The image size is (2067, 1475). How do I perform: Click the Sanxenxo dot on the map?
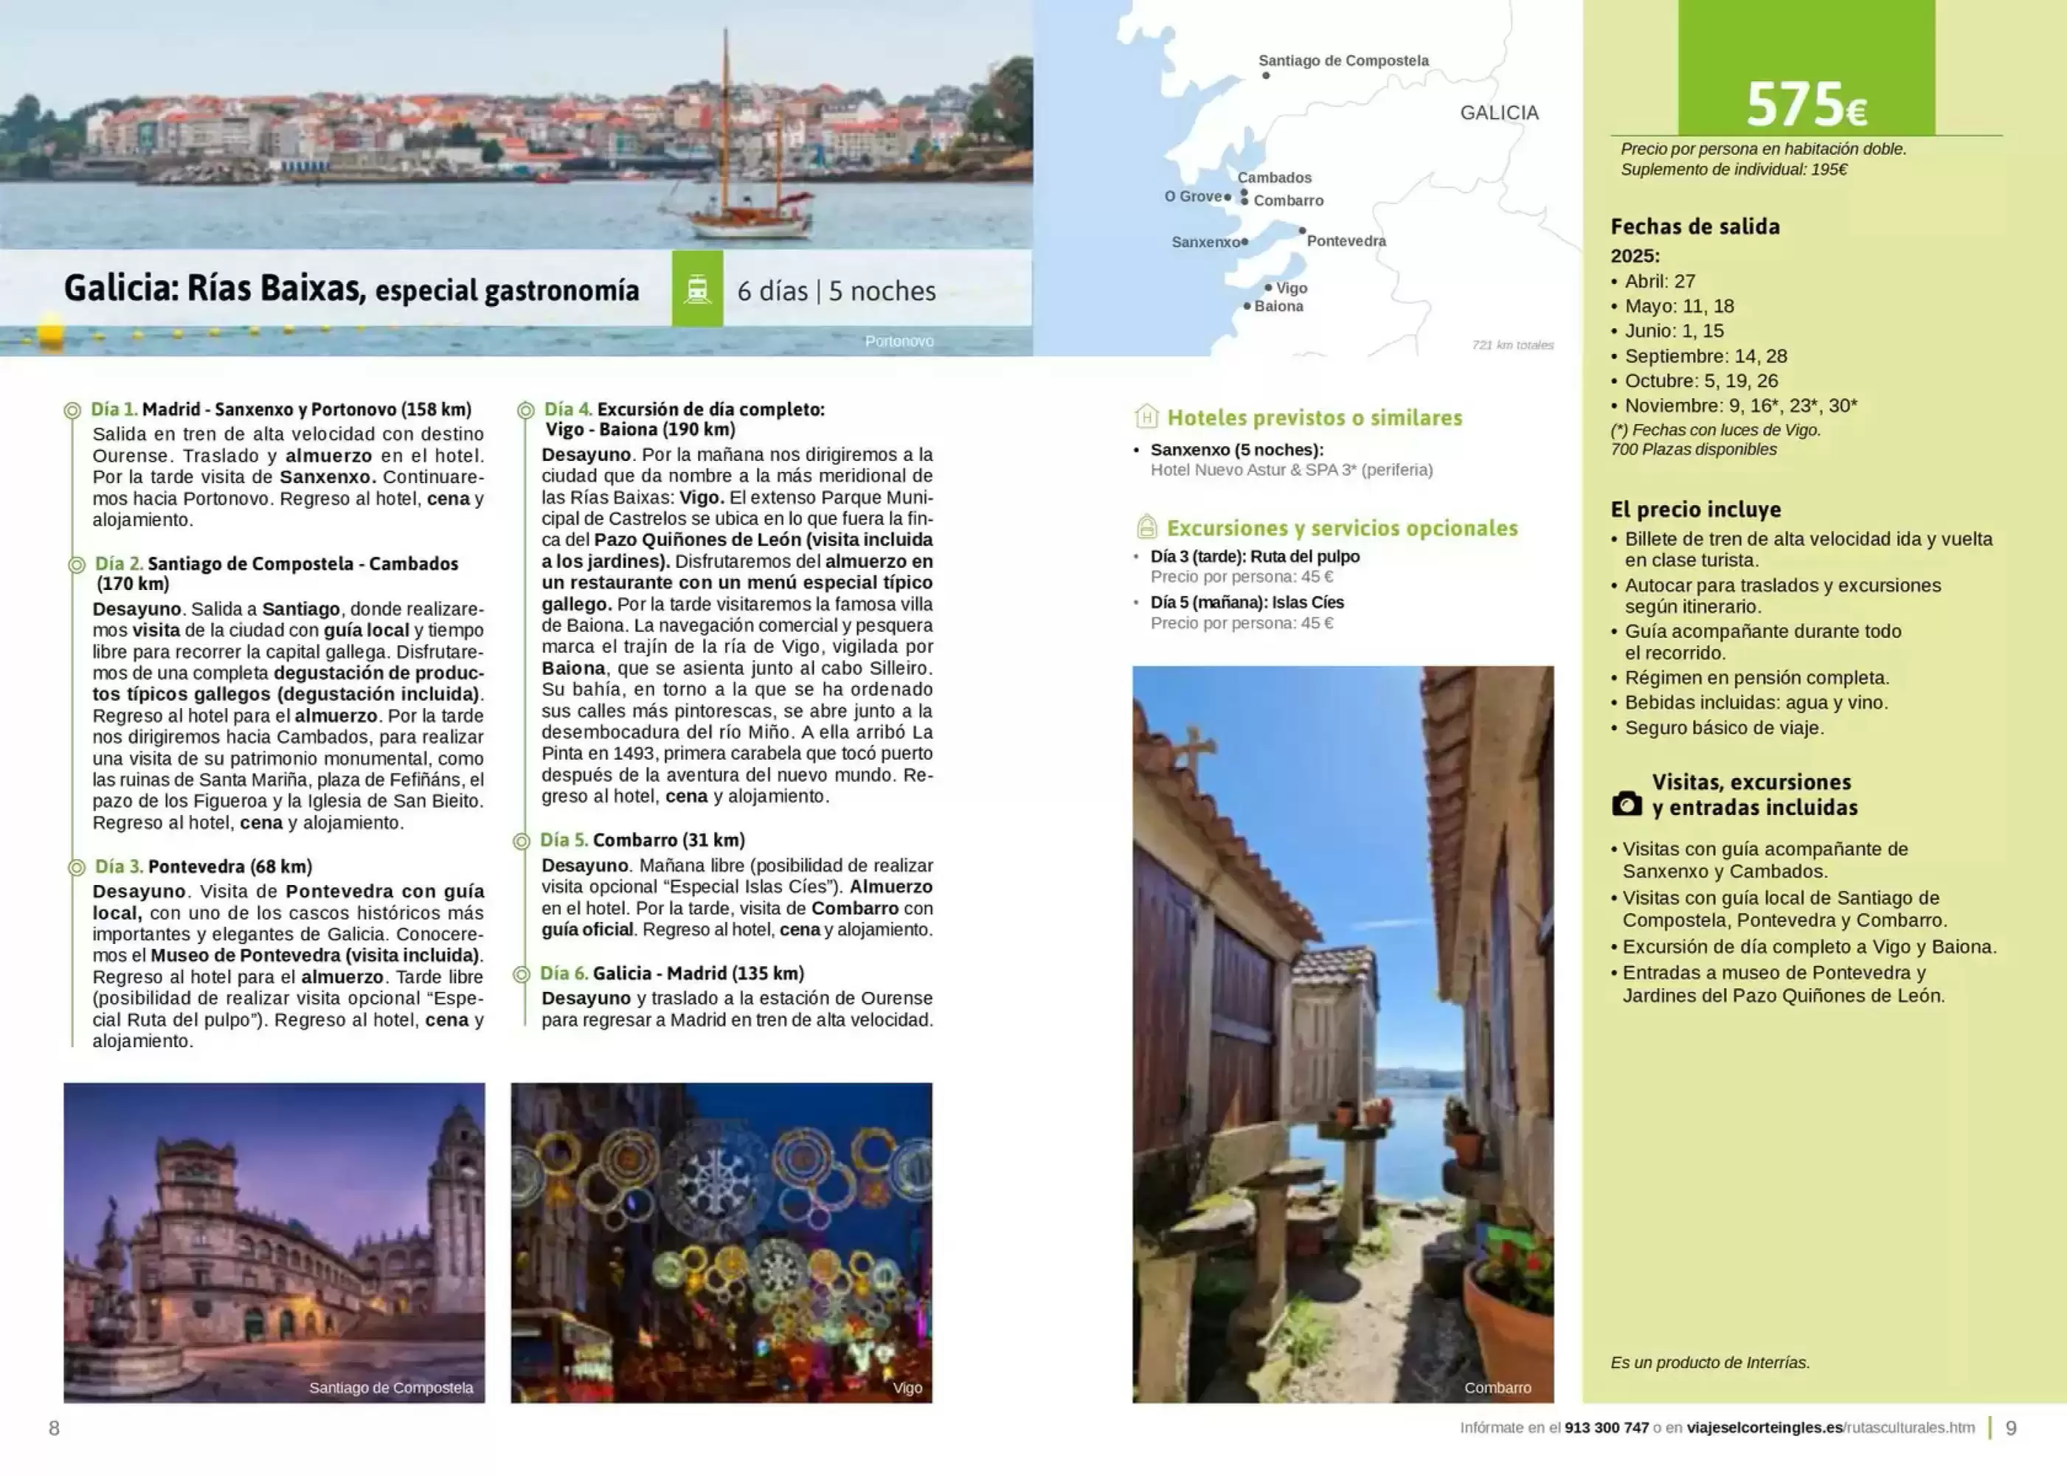tap(1244, 242)
